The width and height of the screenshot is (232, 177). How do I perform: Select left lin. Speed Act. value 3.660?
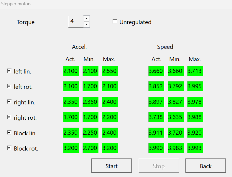[x=156, y=71]
